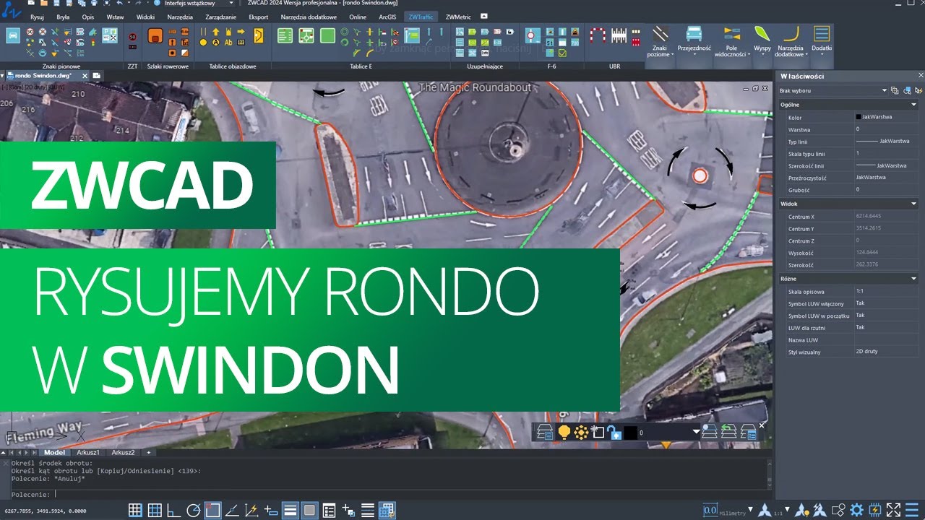This screenshot has width=925, height=520.
Task: Click the large yellow turn-arrow detour board
Action: coord(259,35)
